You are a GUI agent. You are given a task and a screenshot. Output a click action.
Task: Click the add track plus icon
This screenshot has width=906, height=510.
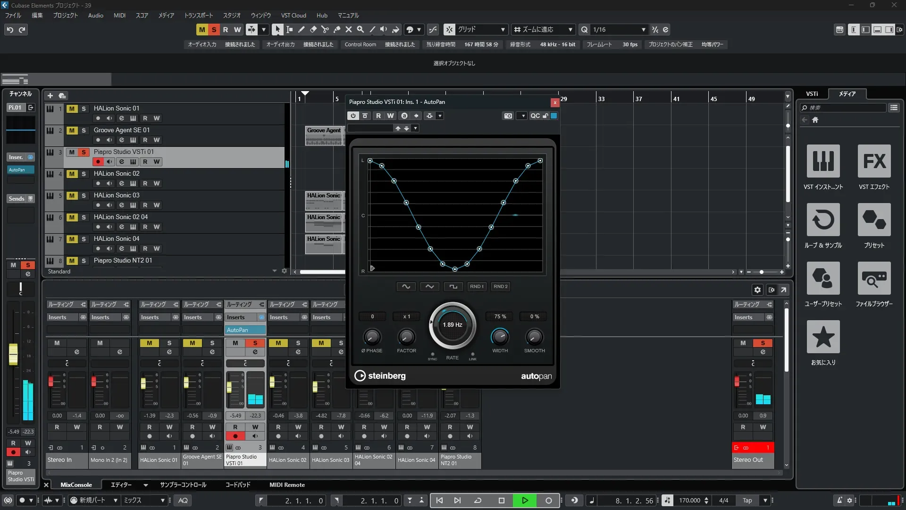(50, 95)
